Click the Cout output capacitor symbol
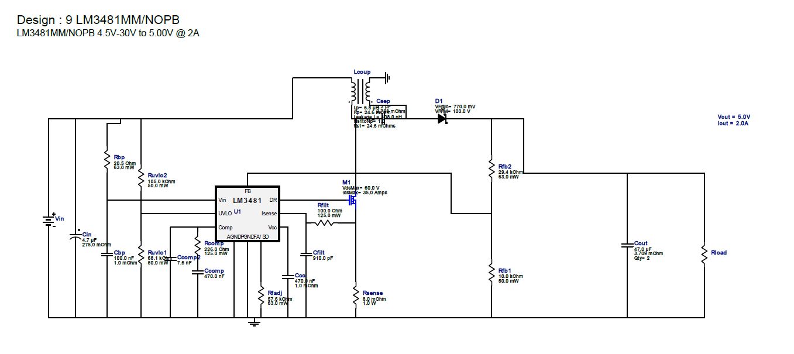The height and width of the screenshot is (354, 794). click(x=627, y=244)
